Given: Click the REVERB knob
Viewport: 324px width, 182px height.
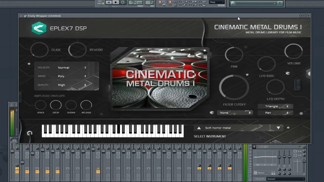Looking at the screenshot, I should pyautogui.click(x=77, y=50).
